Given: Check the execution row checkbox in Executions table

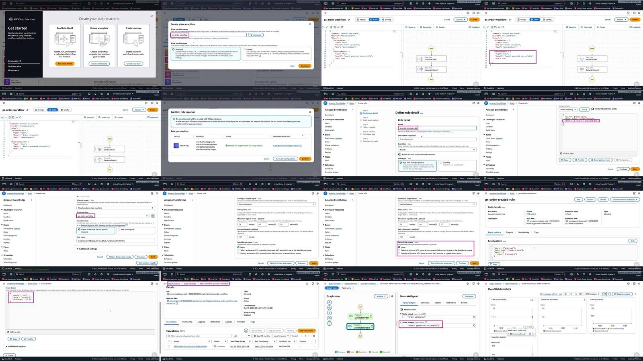Looking at the screenshot, I should click(169, 346).
